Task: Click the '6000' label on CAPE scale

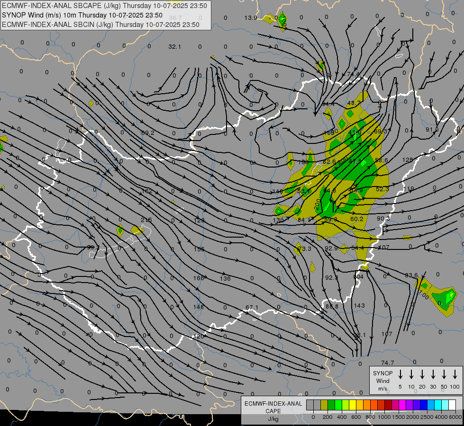Action: (455, 417)
